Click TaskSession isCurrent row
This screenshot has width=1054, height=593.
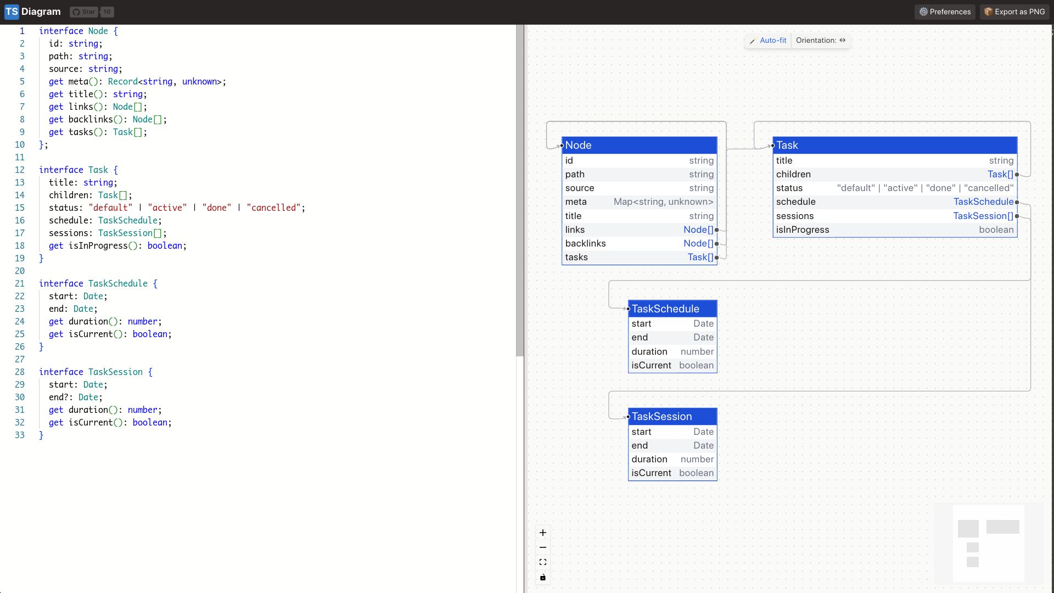coord(672,473)
